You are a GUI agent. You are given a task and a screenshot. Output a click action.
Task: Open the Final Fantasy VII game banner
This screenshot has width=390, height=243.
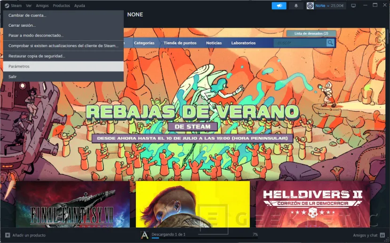pyautogui.click(x=73, y=205)
